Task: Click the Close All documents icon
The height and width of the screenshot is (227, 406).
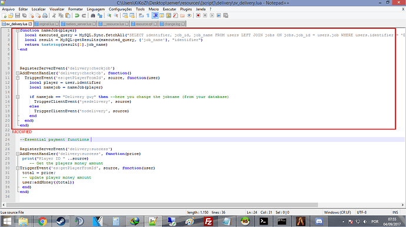Action: [38, 15]
